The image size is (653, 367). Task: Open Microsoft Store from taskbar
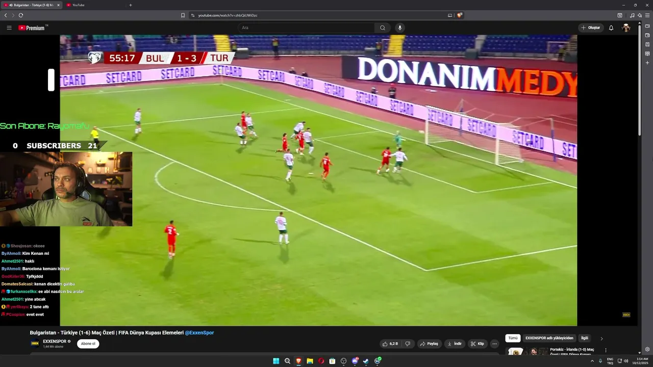pyautogui.click(x=332, y=361)
